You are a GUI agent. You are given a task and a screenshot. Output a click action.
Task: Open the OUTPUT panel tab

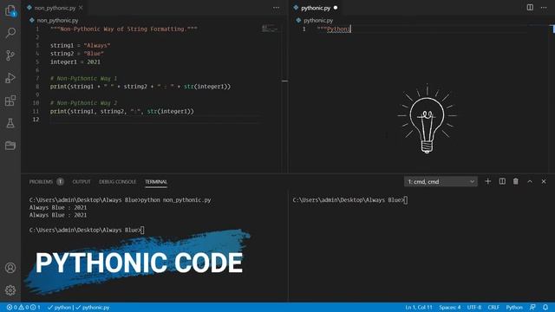(x=82, y=182)
